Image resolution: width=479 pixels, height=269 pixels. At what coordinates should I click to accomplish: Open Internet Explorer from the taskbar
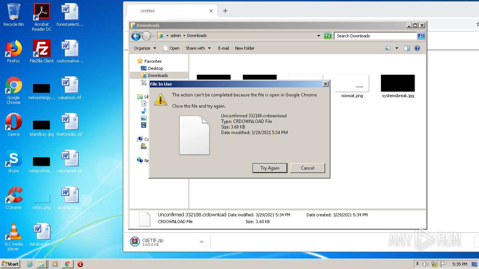[x=30, y=264]
